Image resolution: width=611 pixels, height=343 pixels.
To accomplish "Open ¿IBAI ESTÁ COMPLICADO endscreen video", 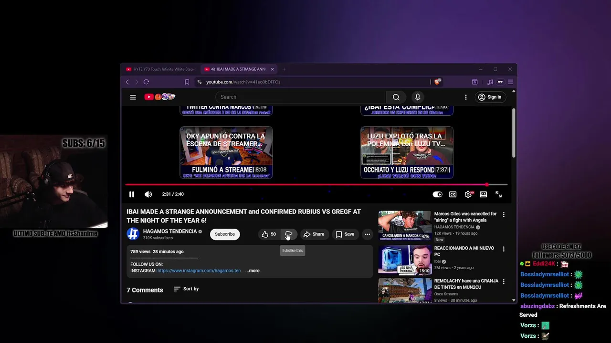I will pyautogui.click(x=407, y=110).
